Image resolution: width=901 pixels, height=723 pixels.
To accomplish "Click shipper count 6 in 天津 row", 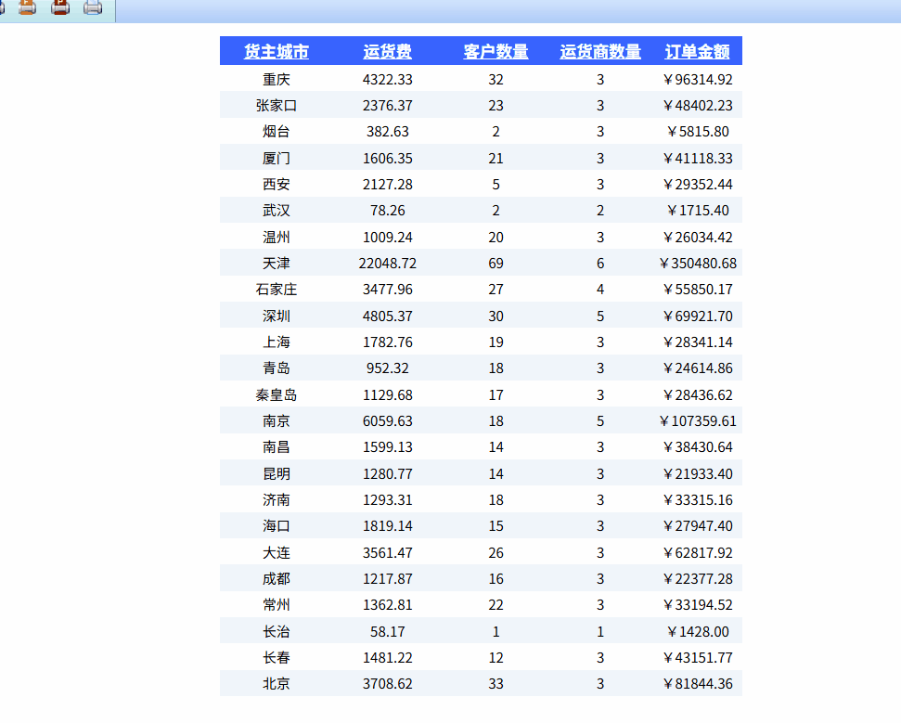I will pos(600,264).
